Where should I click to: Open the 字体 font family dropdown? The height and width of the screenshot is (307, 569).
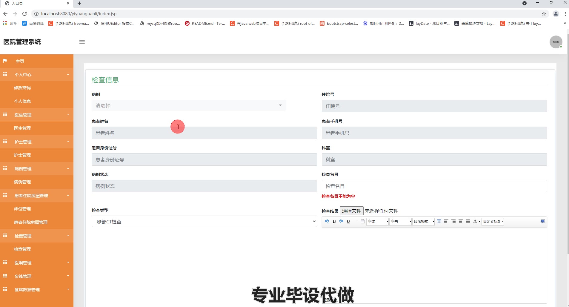[378, 222]
